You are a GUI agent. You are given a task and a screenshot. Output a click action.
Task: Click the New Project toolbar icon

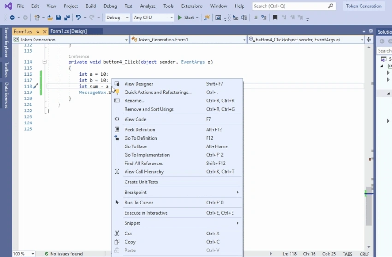point(37,18)
